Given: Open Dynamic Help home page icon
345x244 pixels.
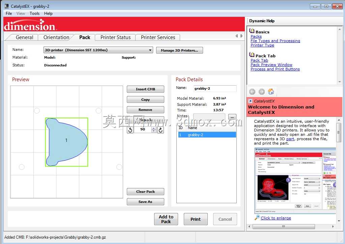Looking at the screenshot, I should click(271, 91).
